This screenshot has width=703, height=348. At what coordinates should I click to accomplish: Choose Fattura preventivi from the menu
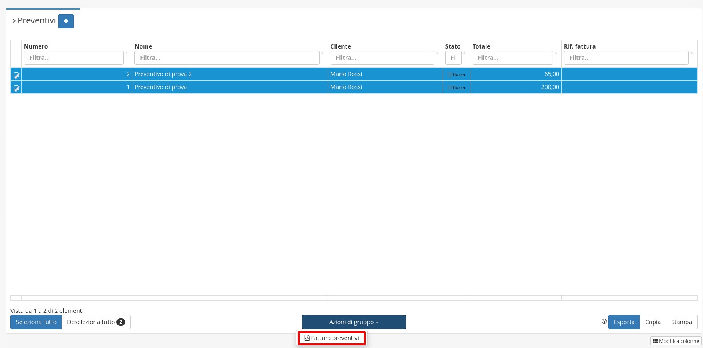(332, 338)
